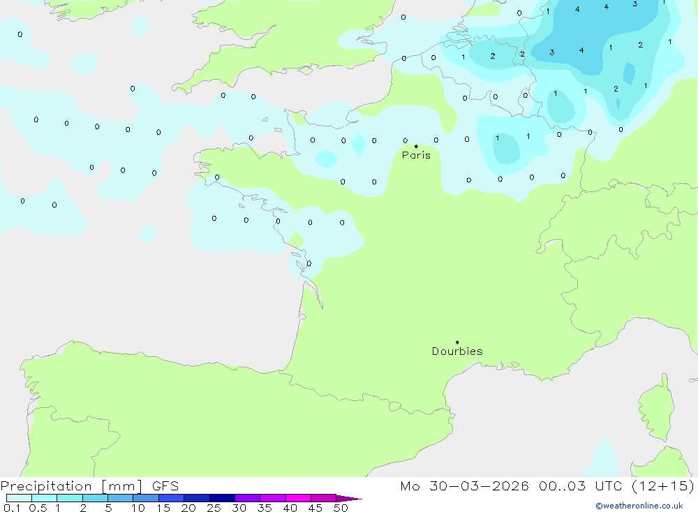Pick the 10–15 mm legend swatch
Image resolution: width=698 pixels, height=512 pixels.
pos(146,498)
